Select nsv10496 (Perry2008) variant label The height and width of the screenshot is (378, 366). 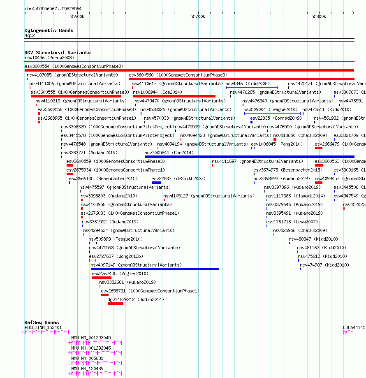49,58
